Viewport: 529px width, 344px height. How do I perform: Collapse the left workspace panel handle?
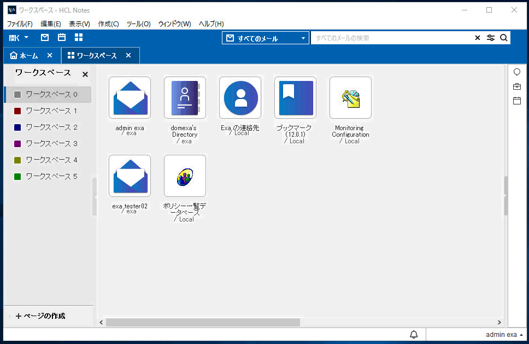(x=95, y=196)
